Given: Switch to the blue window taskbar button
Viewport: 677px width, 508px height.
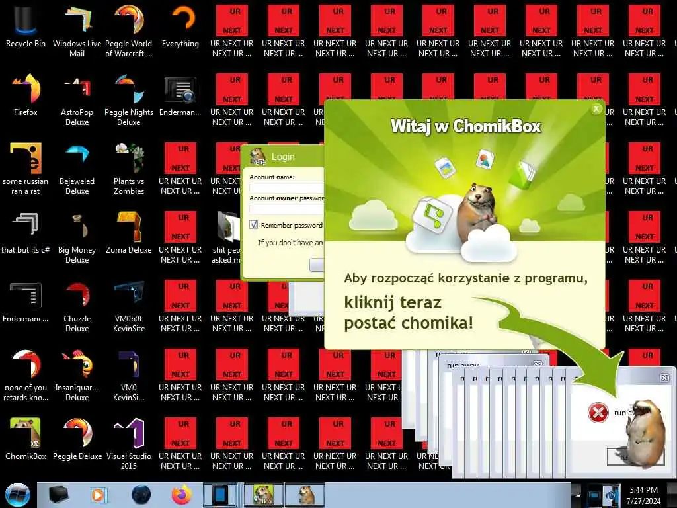Looking at the screenshot, I should [220, 495].
